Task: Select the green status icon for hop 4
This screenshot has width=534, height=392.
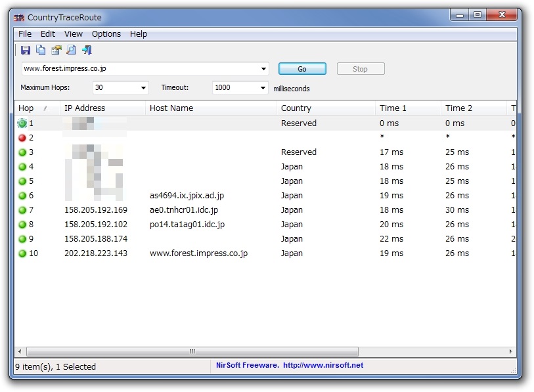Action: click(x=22, y=167)
